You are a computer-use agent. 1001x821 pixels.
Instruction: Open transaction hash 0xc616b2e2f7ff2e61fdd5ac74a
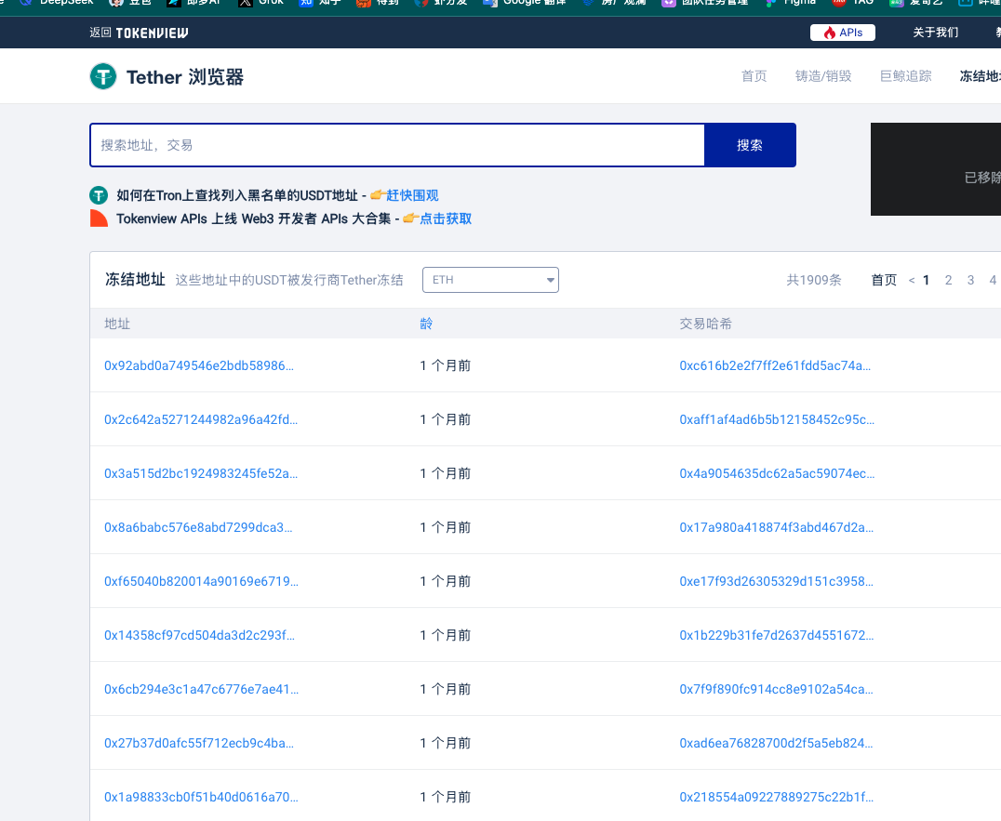click(x=774, y=365)
